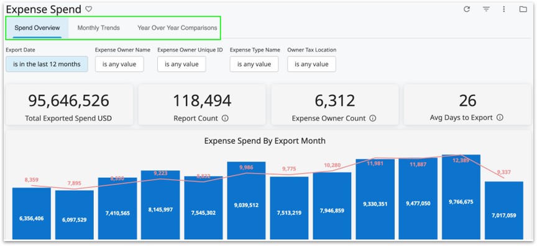Screen dimensions: 537x246
Task: Open Owner Tax Location filter value
Action: coord(311,64)
